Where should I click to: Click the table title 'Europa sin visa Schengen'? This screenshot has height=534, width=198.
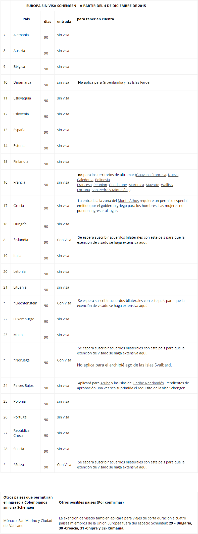pos(86,6)
